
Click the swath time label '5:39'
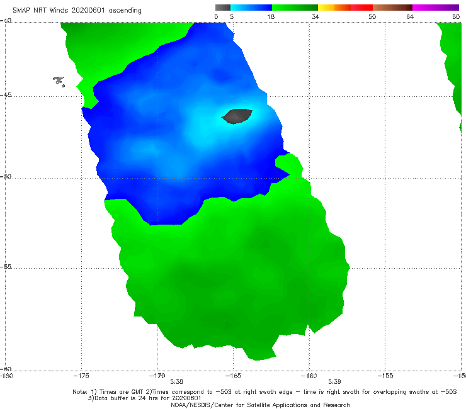[x=334, y=382]
